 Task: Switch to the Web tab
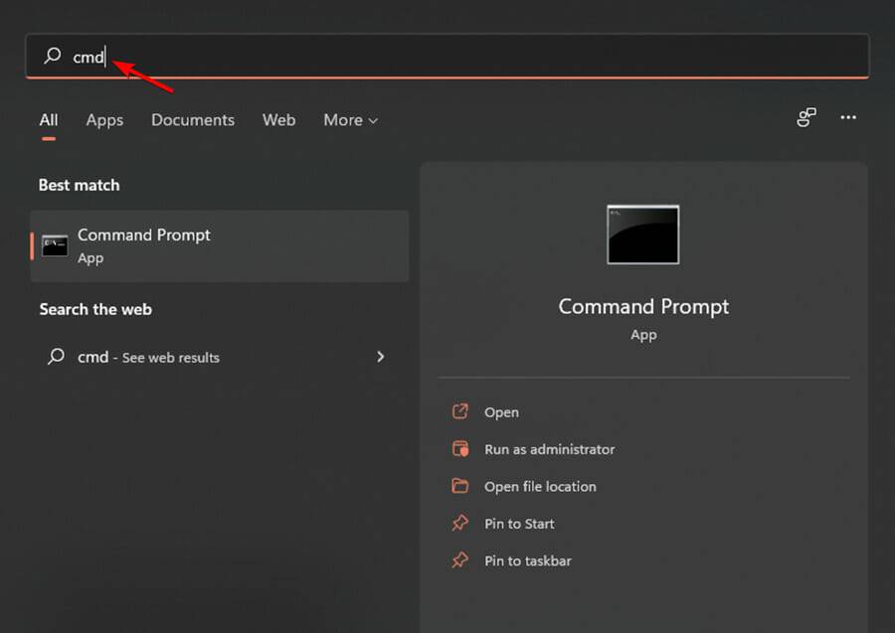pyautogui.click(x=278, y=120)
